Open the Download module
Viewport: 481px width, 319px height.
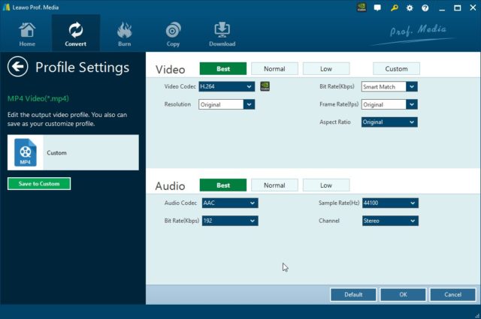point(222,34)
